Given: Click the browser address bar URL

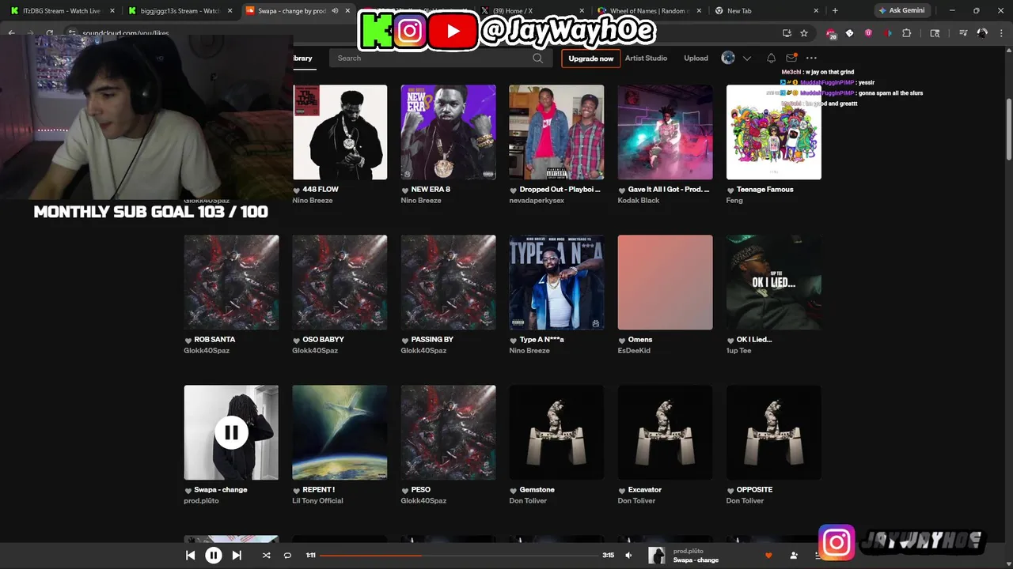Looking at the screenshot, I should pyautogui.click(x=126, y=34).
